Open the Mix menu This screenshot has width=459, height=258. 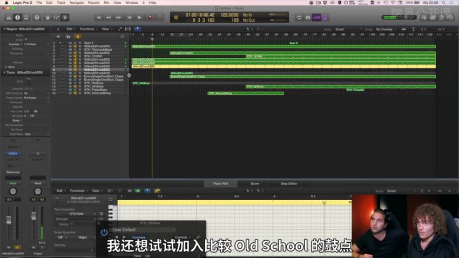pyautogui.click(x=106, y=3)
